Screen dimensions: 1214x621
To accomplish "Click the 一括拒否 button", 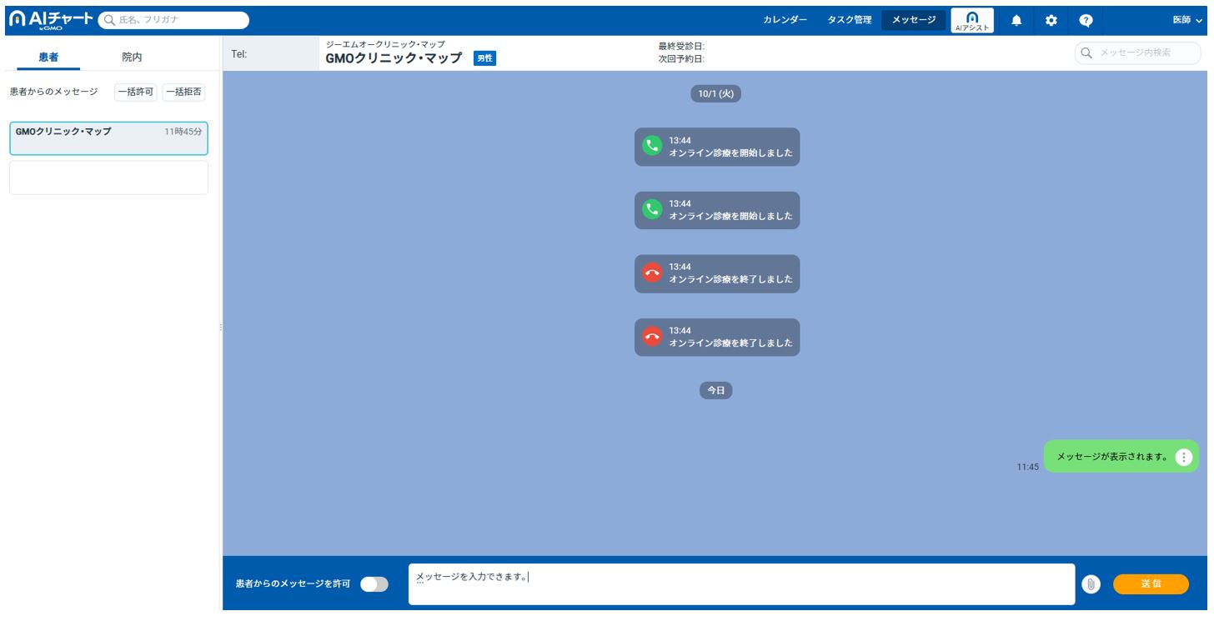I will click(x=183, y=92).
